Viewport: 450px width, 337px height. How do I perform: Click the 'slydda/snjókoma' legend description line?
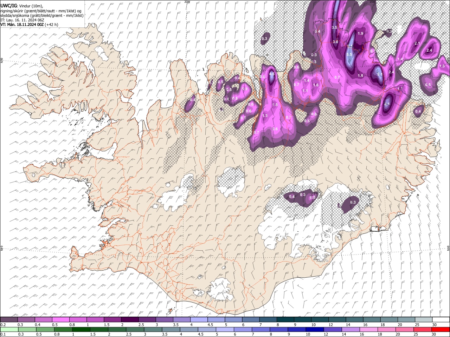click(42, 15)
